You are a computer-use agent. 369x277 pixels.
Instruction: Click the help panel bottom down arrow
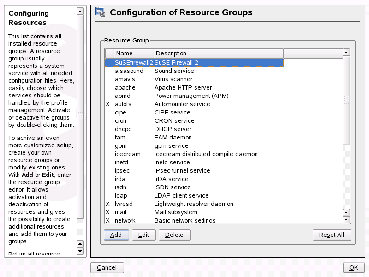80,251
